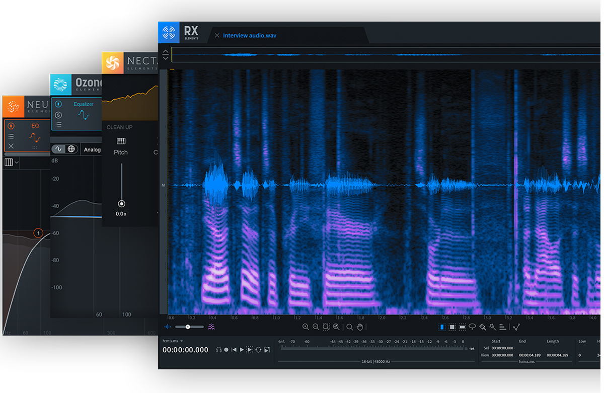Viewport: 604px width, 393px height.
Task: Switch Ozone EQ to the globe mode
Action: 71,149
